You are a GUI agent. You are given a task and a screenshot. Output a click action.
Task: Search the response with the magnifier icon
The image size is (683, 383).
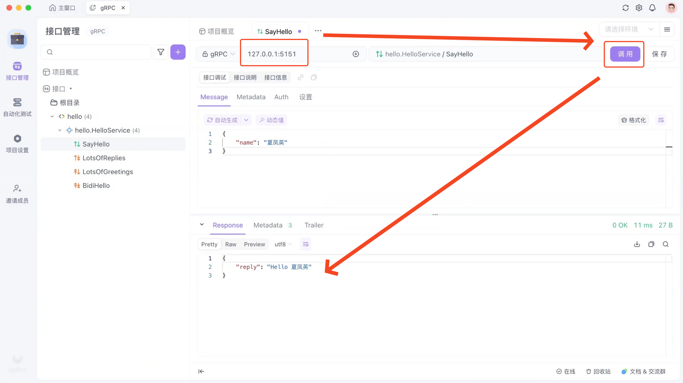(x=665, y=244)
